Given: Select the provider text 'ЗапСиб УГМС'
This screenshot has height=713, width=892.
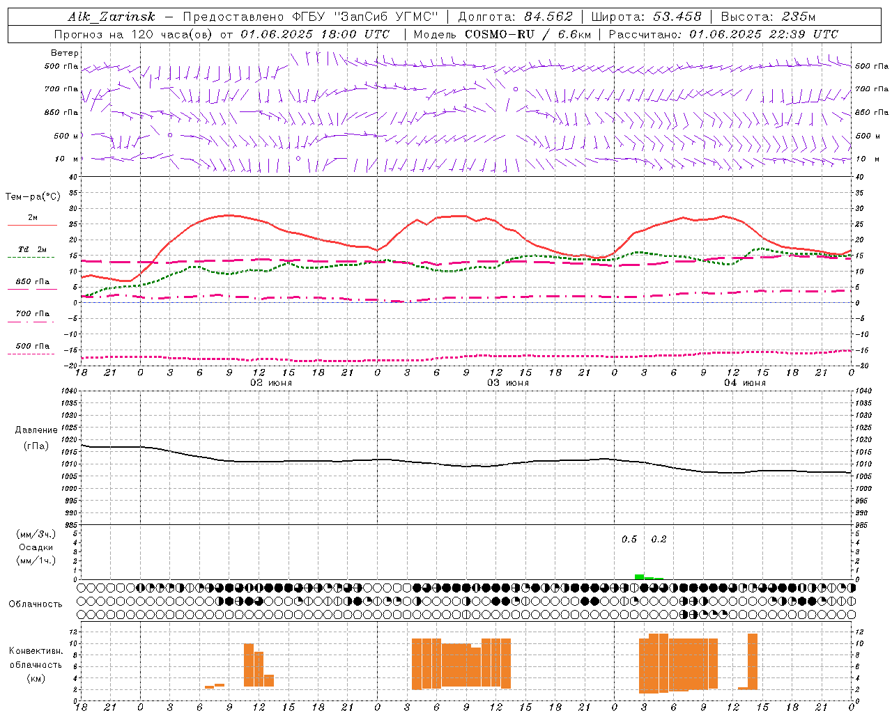Looking at the screenshot, I should [x=386, y=17].
